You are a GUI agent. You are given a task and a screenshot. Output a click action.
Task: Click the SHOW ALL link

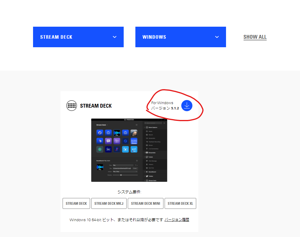(255, 37)
